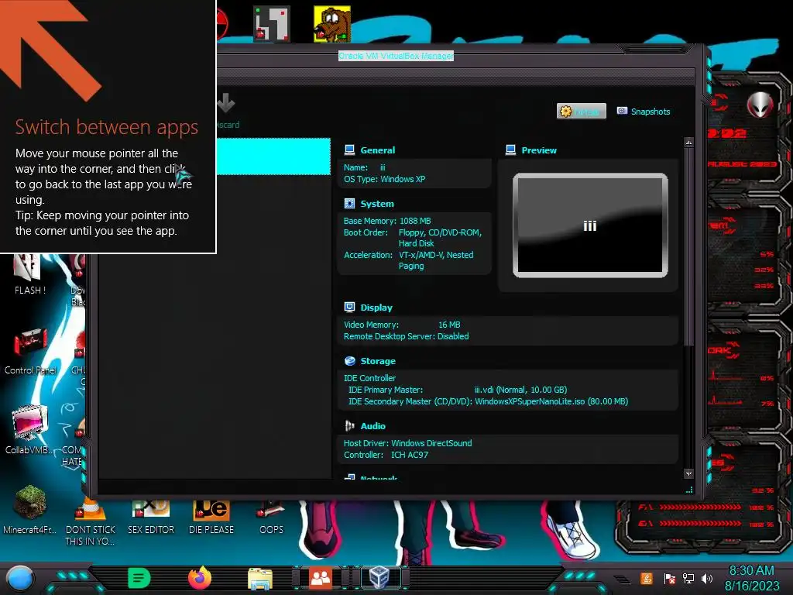Click the 'IDE Controller' storage row

pyautogui.click(x=369, y=378)
